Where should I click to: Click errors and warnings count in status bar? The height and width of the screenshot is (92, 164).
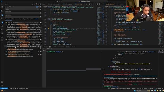click(21, 88)
